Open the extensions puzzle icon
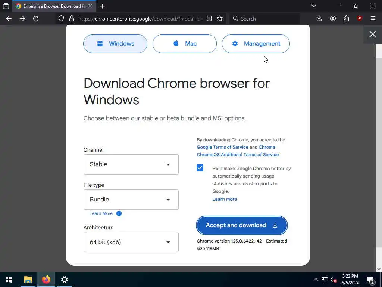 (346, 19)
